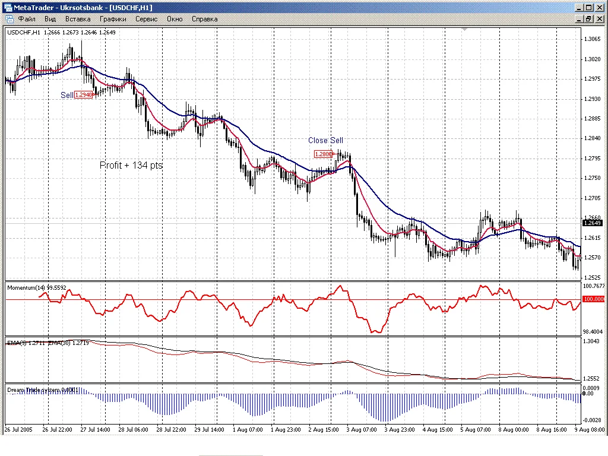The image size is (608, 456).
Task: Select the Sell 1.2940 price label
Action: pyautogui.click(x=83, y=95)
